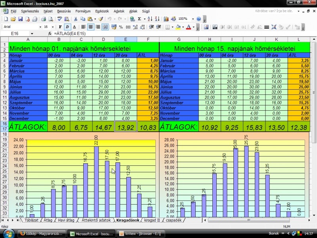Screen dimensions: 317x238
Task: Open the font size 16 dropdown
Action: click(x=53, y=27)
